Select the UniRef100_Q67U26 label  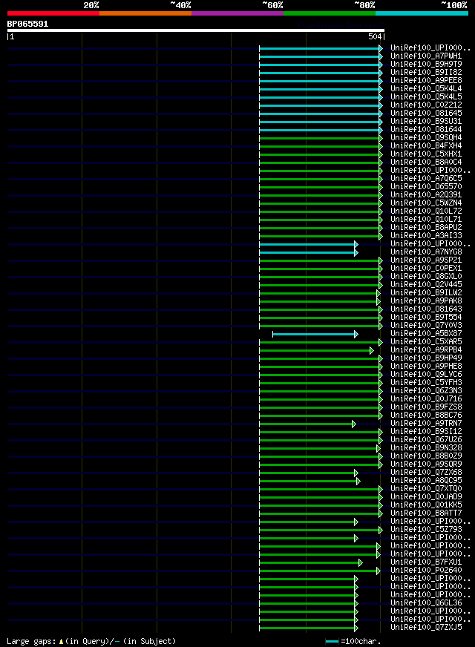point(426,440)
